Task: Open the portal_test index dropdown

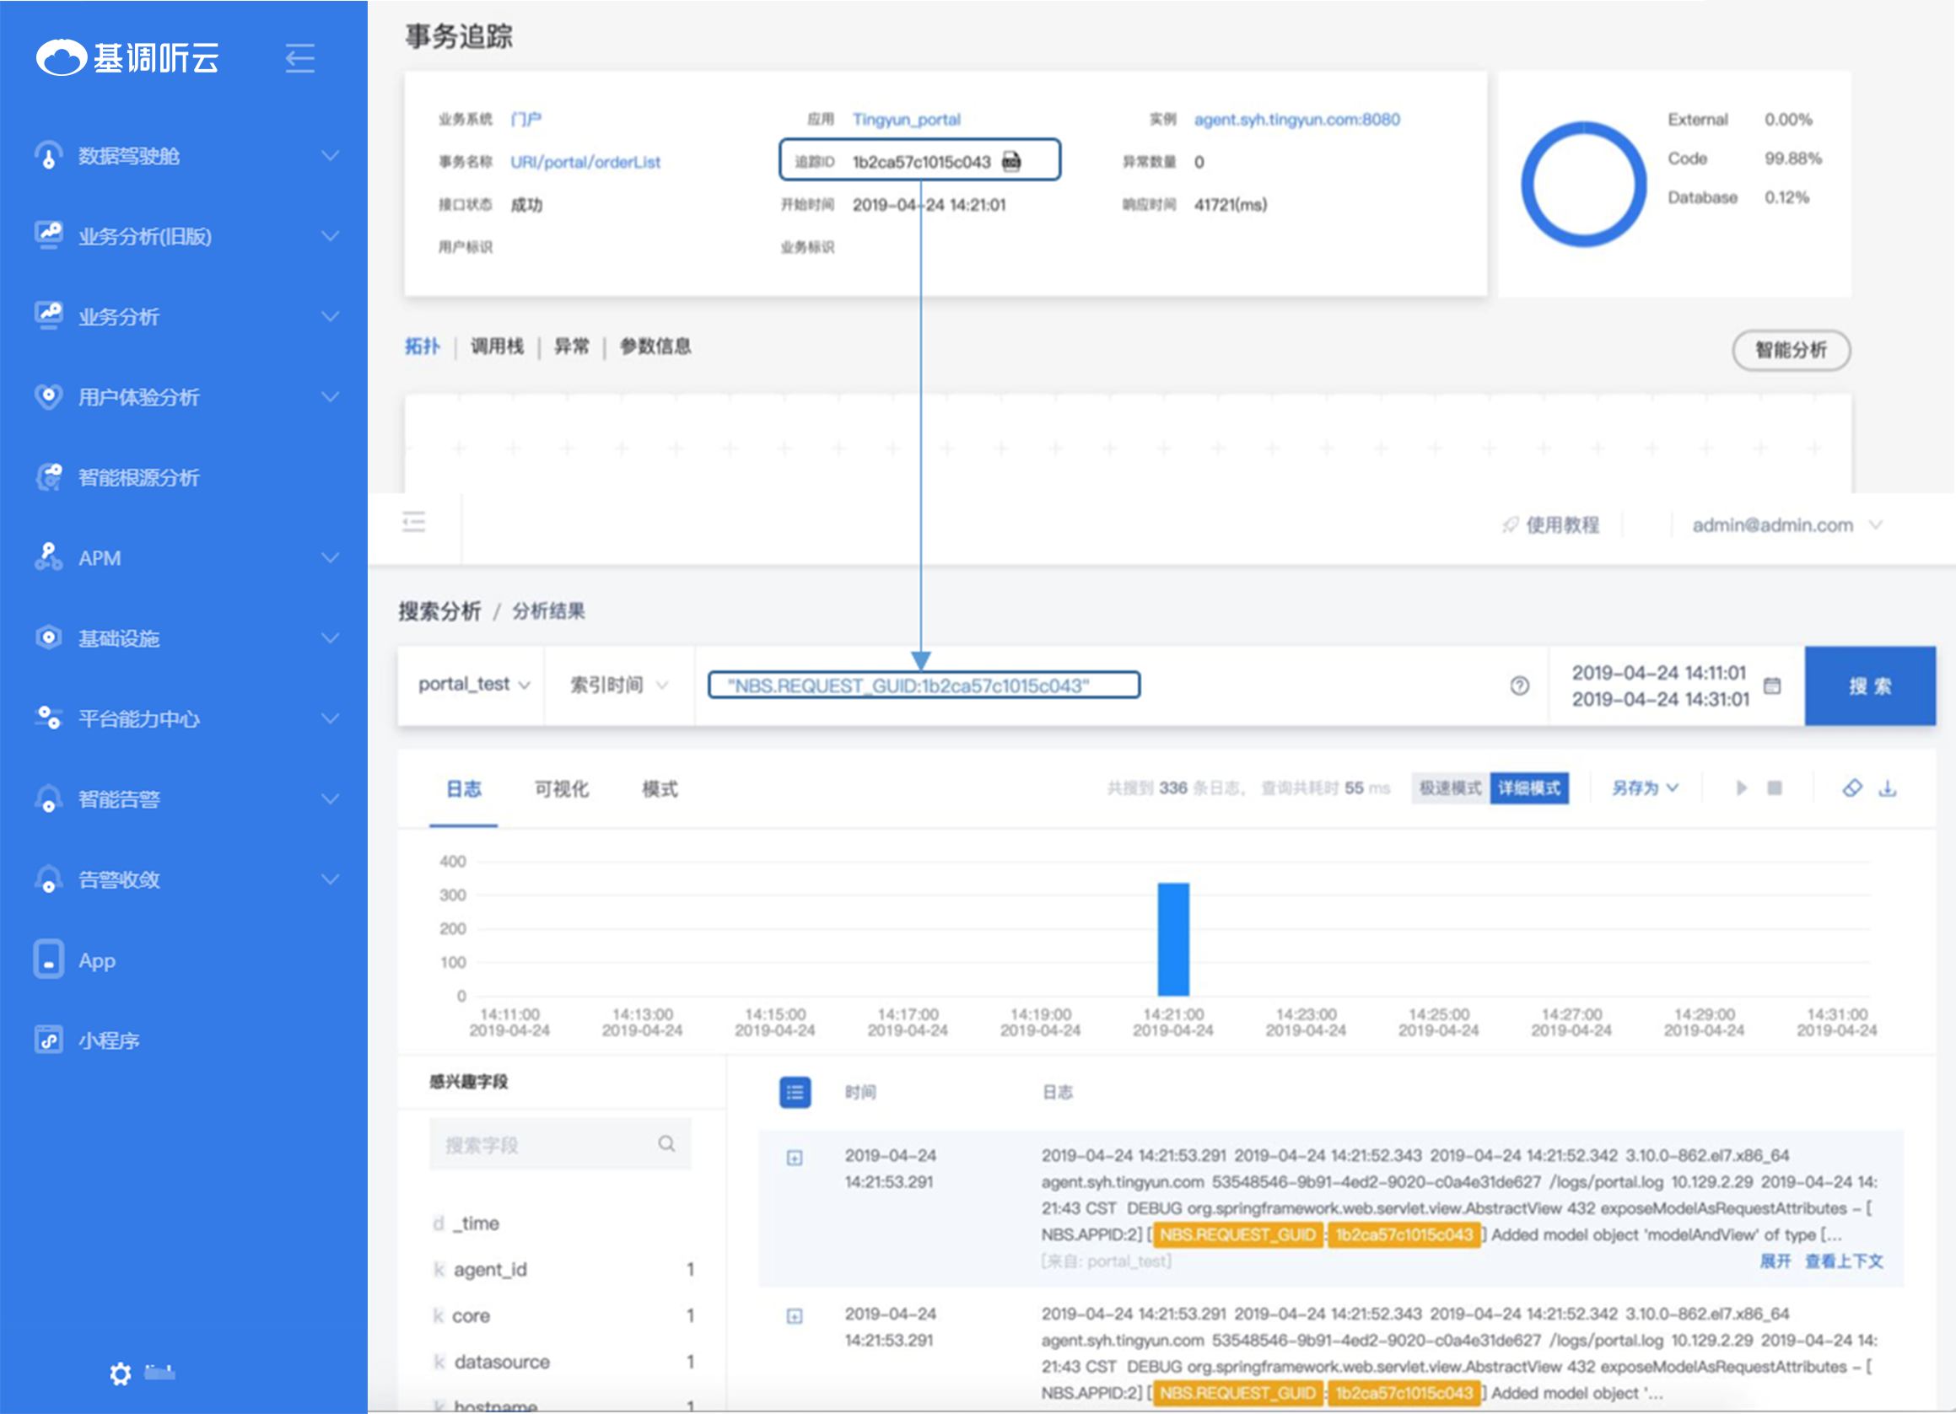Action: pos(472,685)
